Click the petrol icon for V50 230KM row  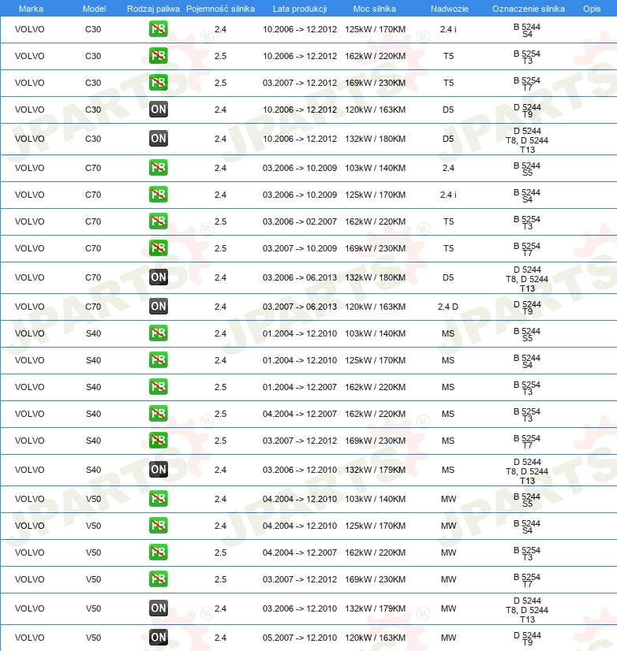point(159,579)
